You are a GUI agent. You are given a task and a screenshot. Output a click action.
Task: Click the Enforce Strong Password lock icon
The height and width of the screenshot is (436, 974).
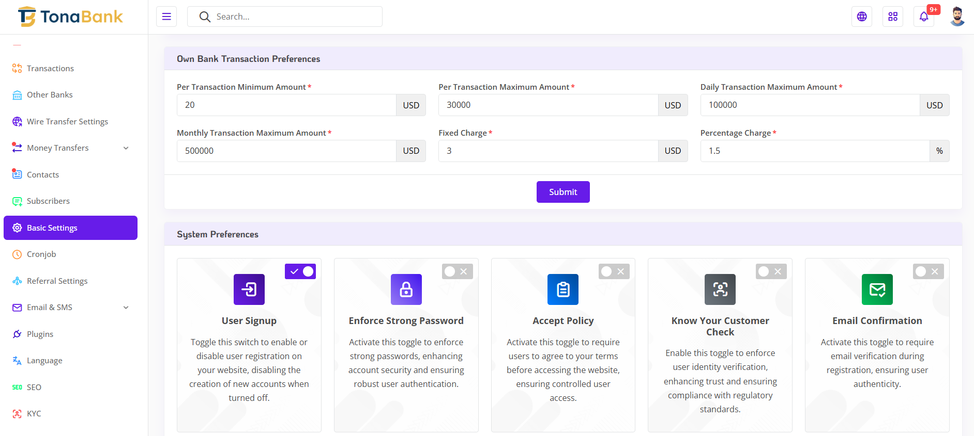406,289
